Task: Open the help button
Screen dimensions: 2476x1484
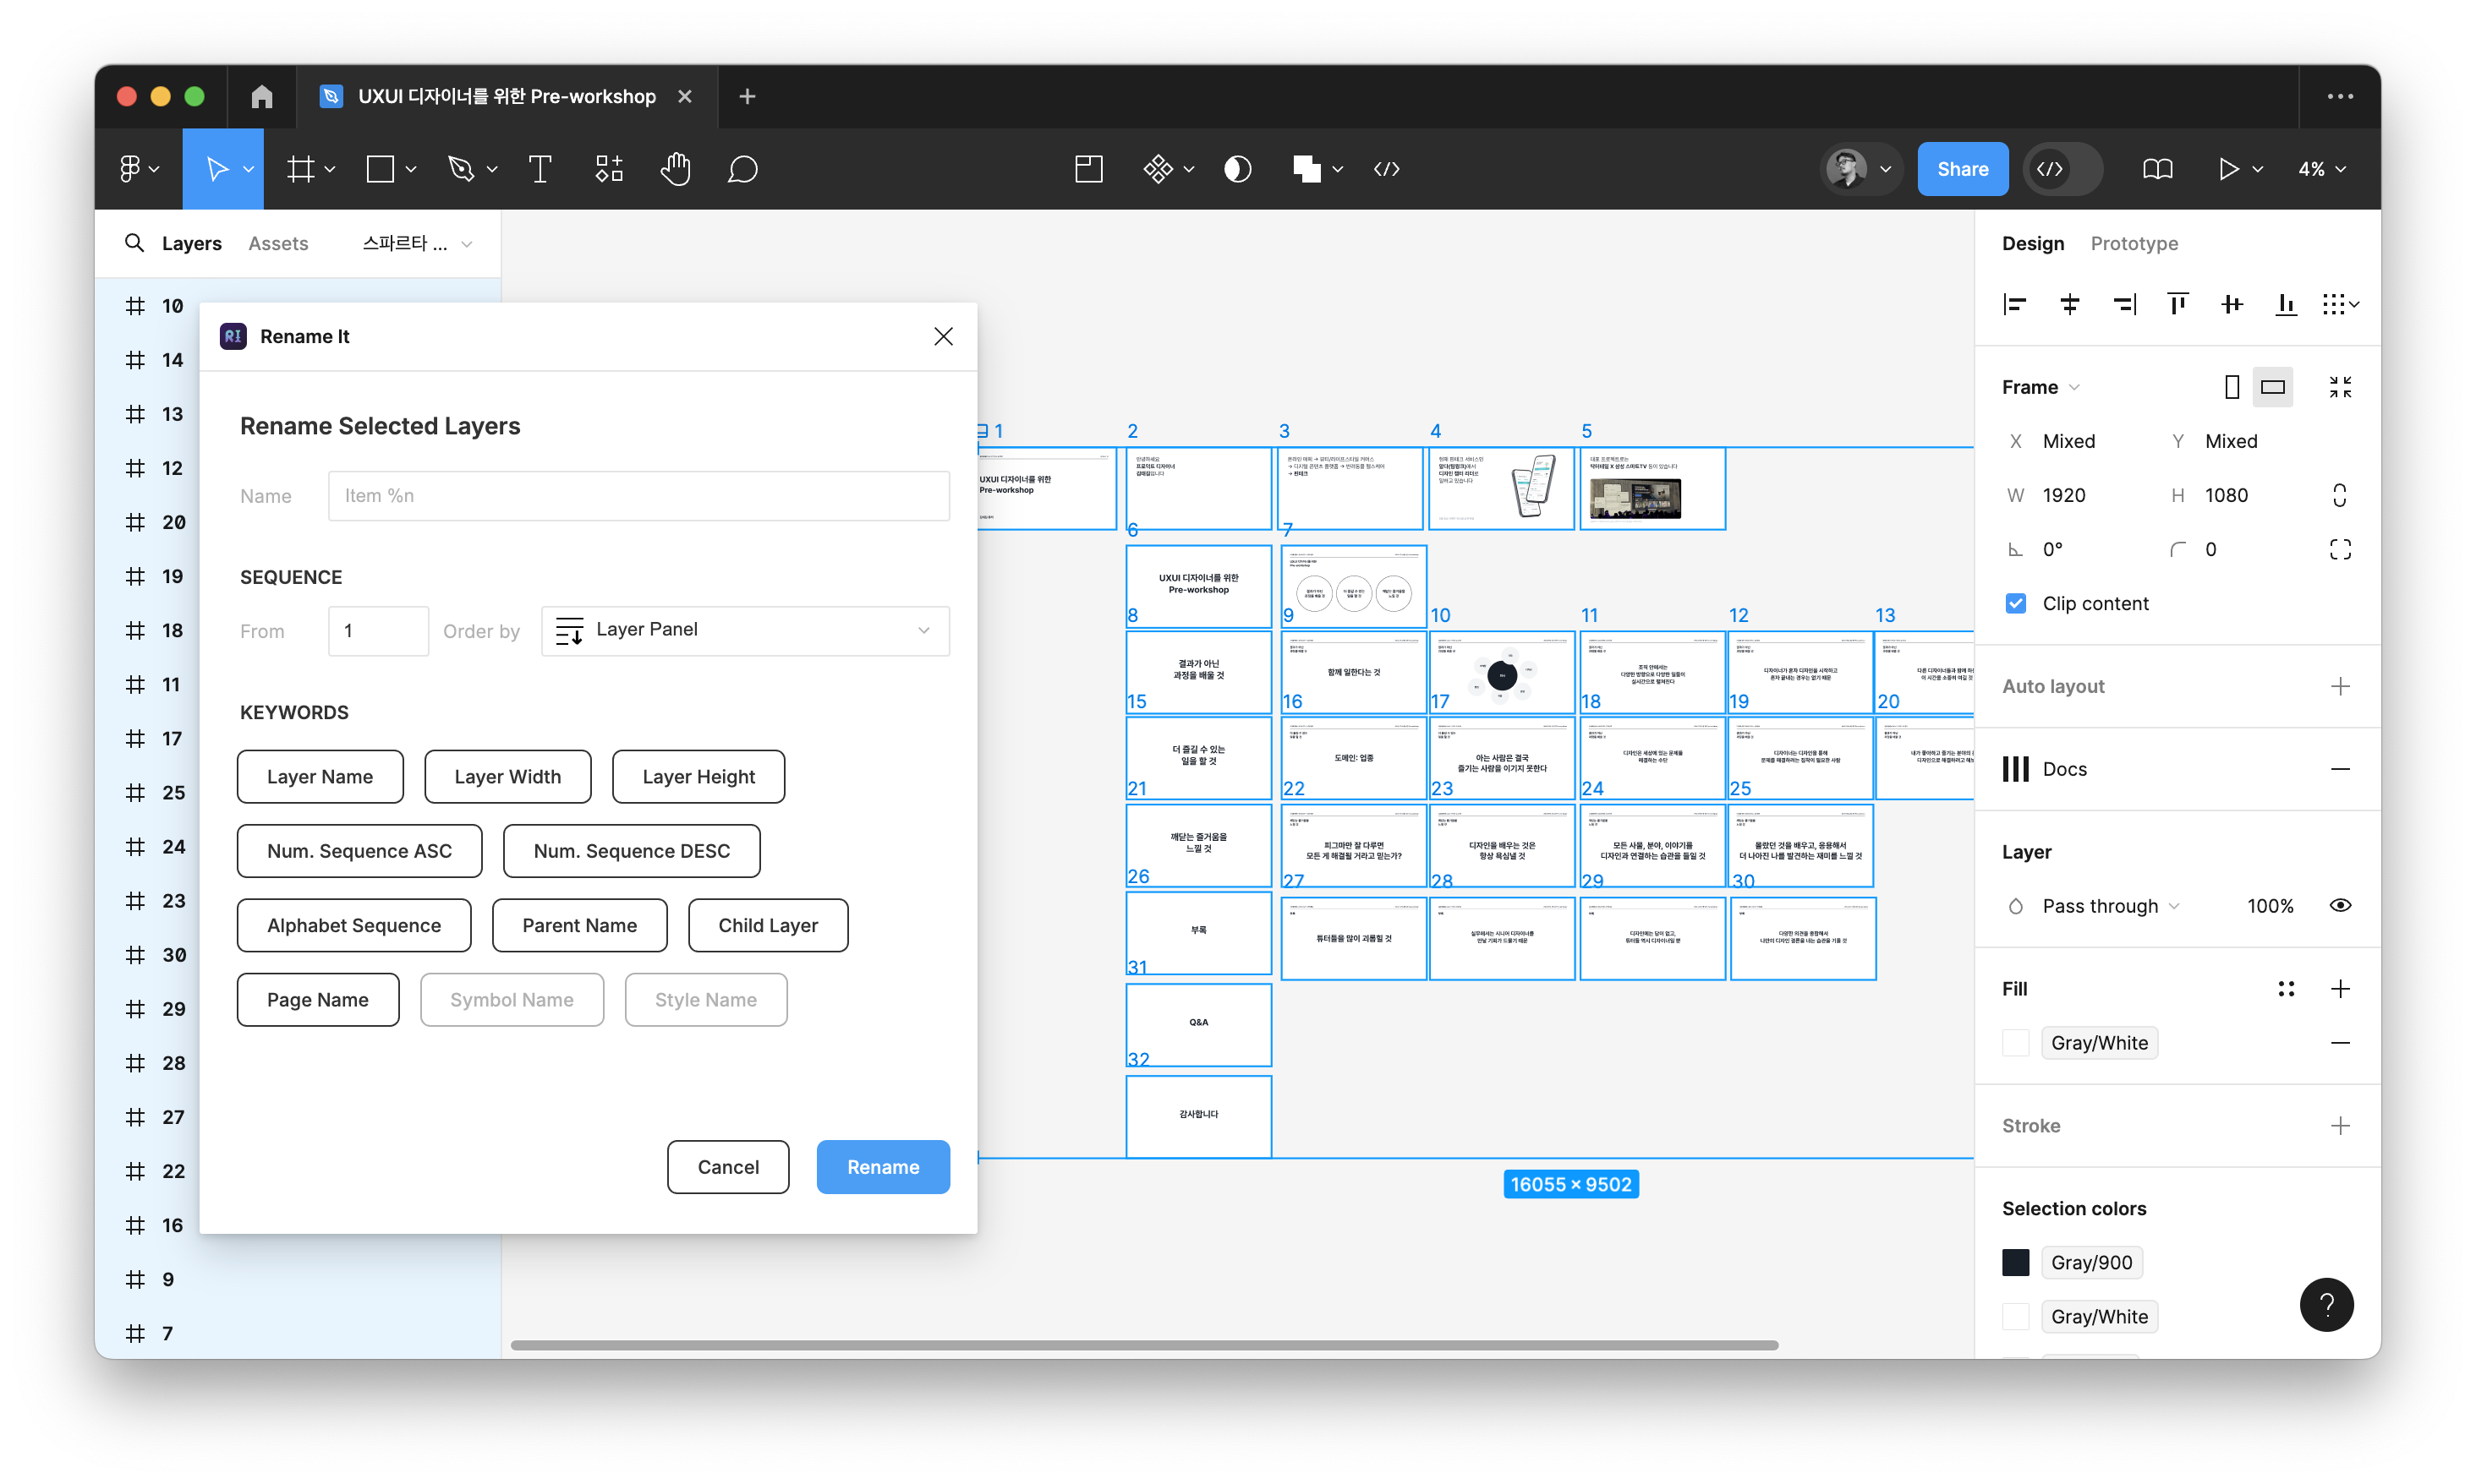Action: tap(2326, 1304)
